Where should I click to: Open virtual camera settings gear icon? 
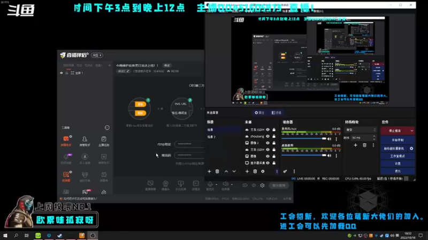pyautogui.click(x=411, y=149)
